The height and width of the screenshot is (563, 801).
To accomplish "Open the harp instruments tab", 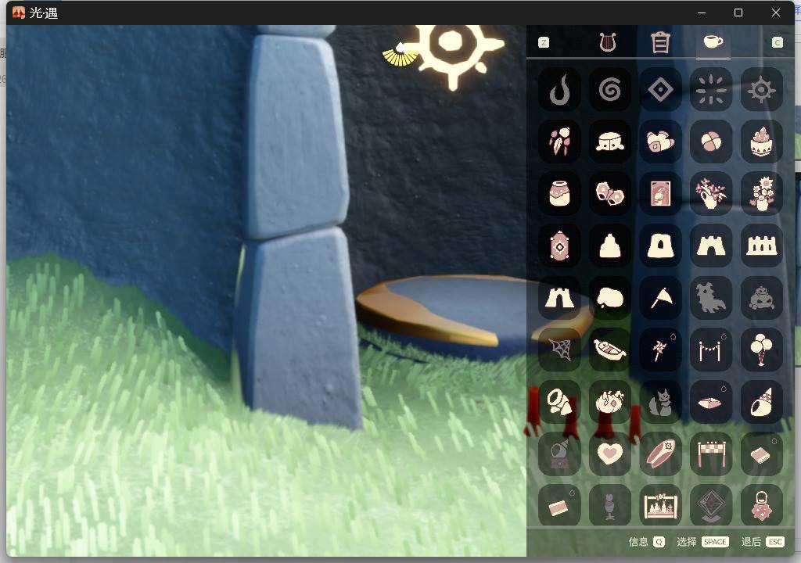I will pos(607,42).
